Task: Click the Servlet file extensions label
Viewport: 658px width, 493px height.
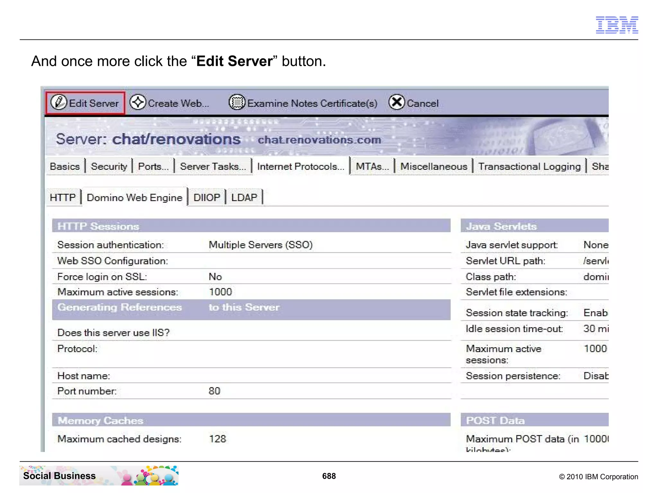Action: tap(517, 292)
